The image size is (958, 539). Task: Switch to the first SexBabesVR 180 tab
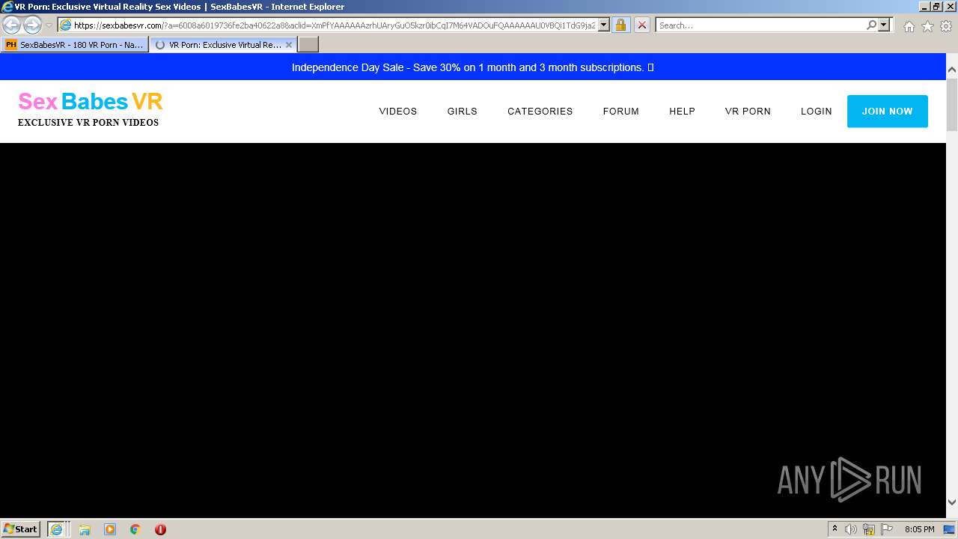click(x=75, y=45)
